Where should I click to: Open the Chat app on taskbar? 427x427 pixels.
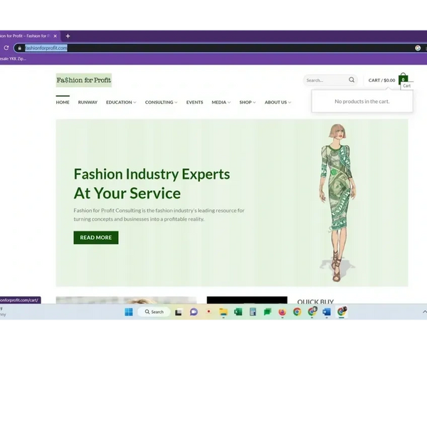point(194,312)
